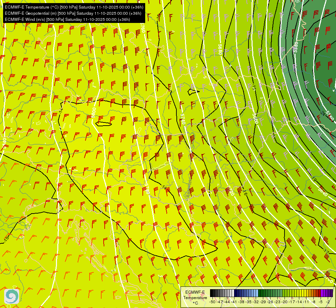The height and width of the screenshot is (308, 336).
Task: Click the 5800 geopotential contour label
Action: point(94,113)
